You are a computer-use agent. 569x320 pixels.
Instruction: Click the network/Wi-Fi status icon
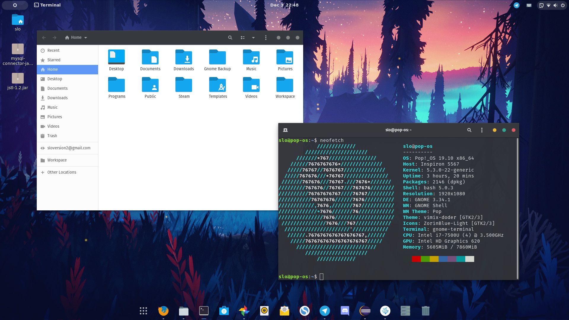pos(549,5)
